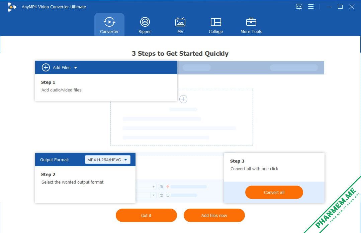This screenshot has width=361, height=233.
Task: Click the Convert all button
Action: pyautogui.click(x=274, y=192)
